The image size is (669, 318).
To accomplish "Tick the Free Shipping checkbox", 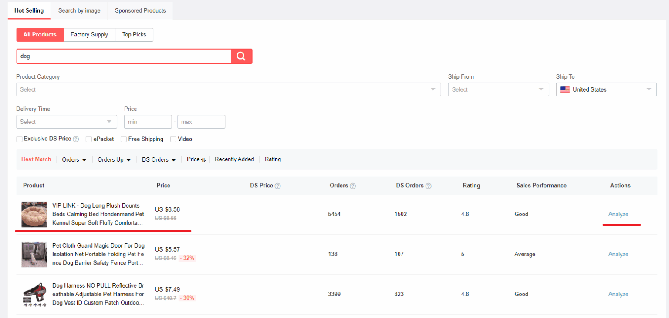I will click(124, 139).
